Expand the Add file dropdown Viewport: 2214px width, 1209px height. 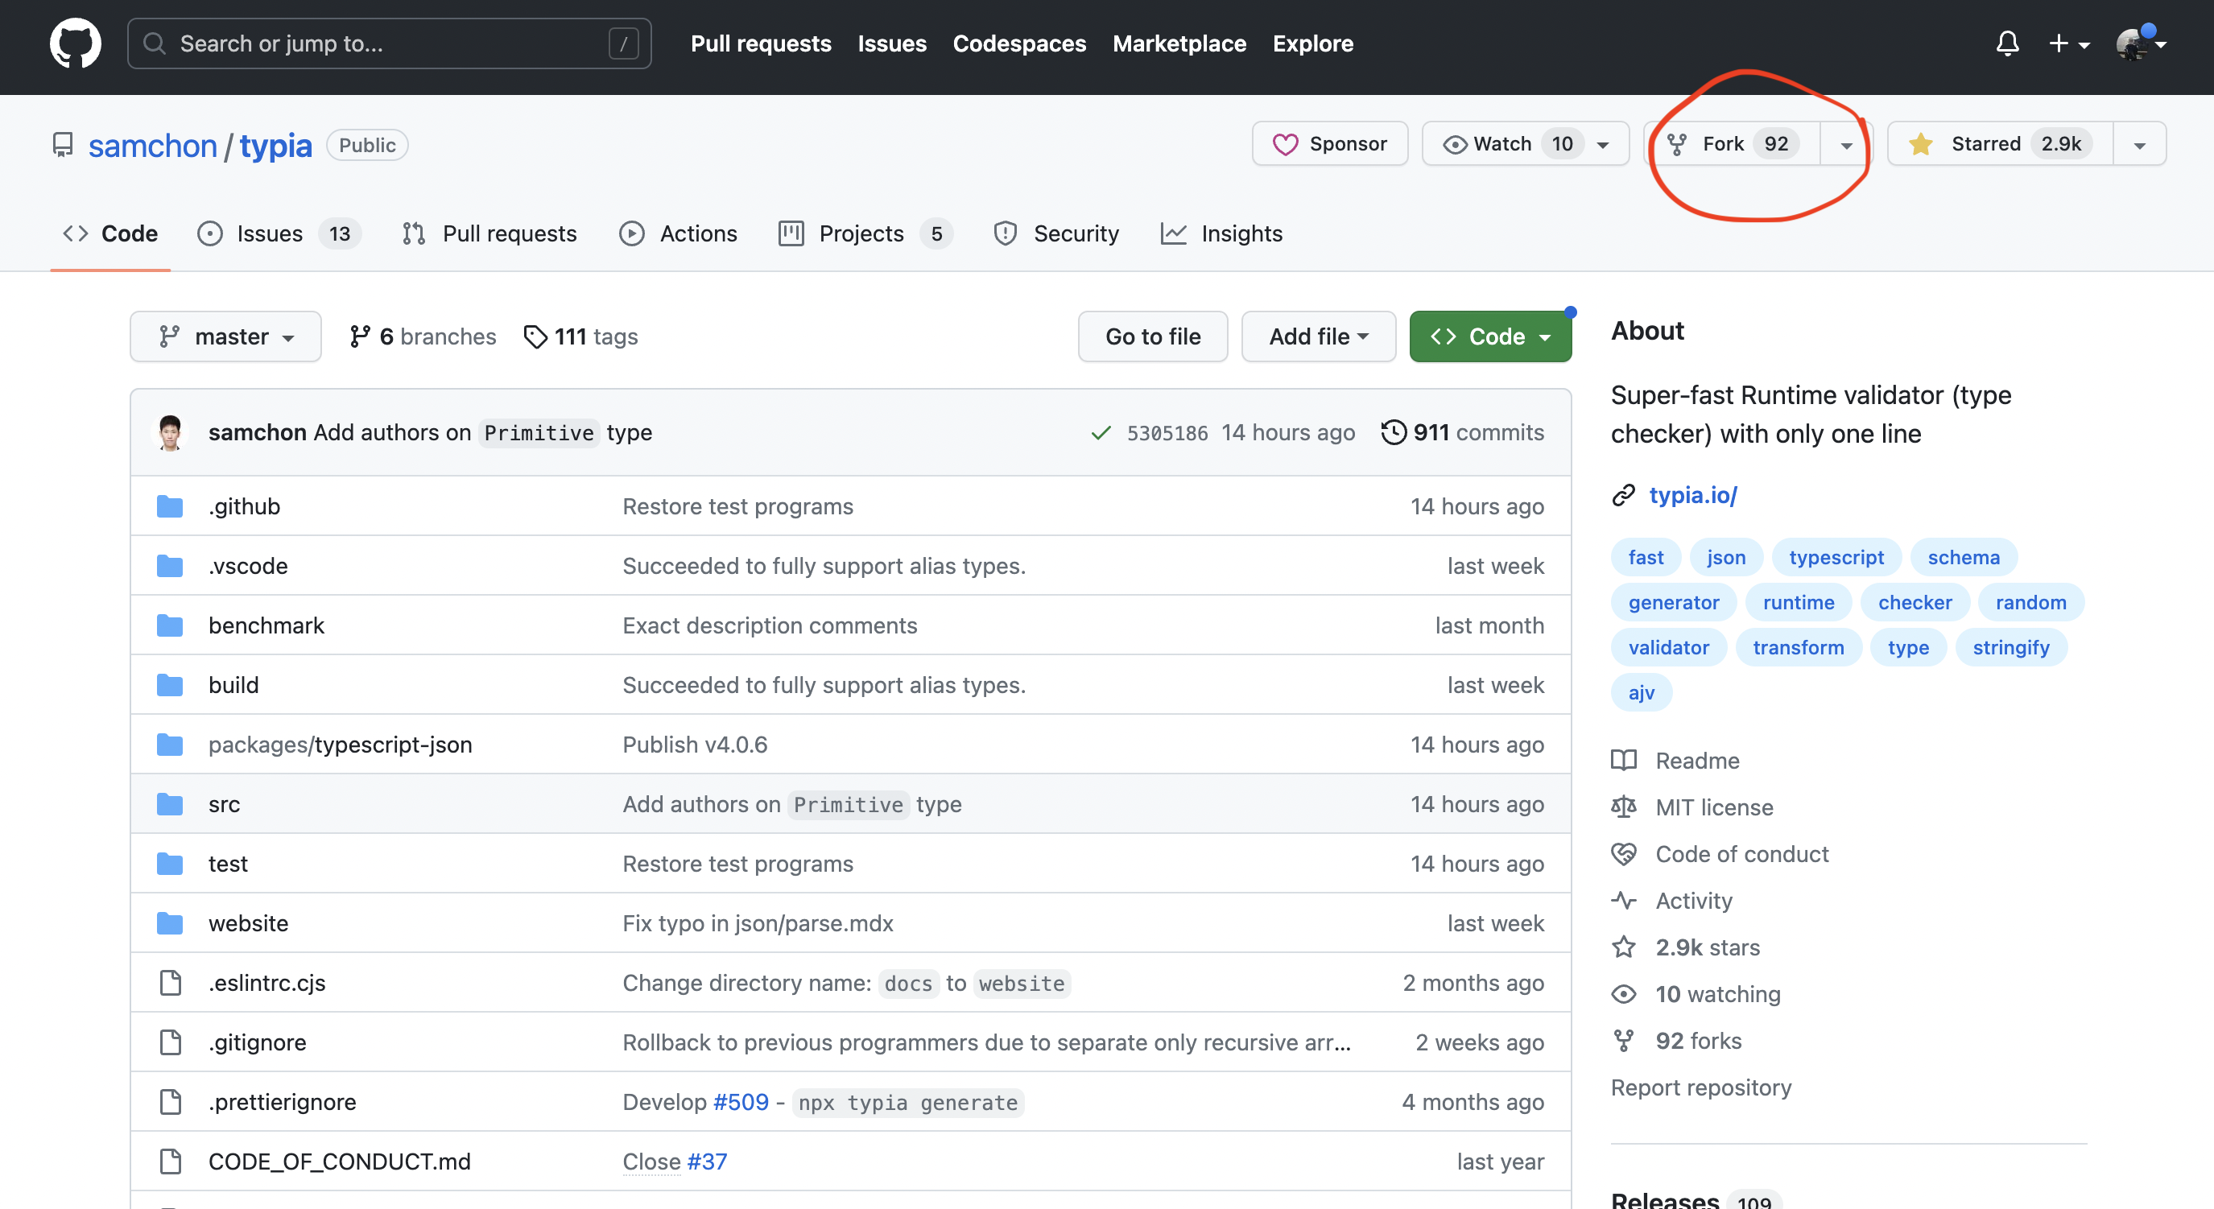1318,336
